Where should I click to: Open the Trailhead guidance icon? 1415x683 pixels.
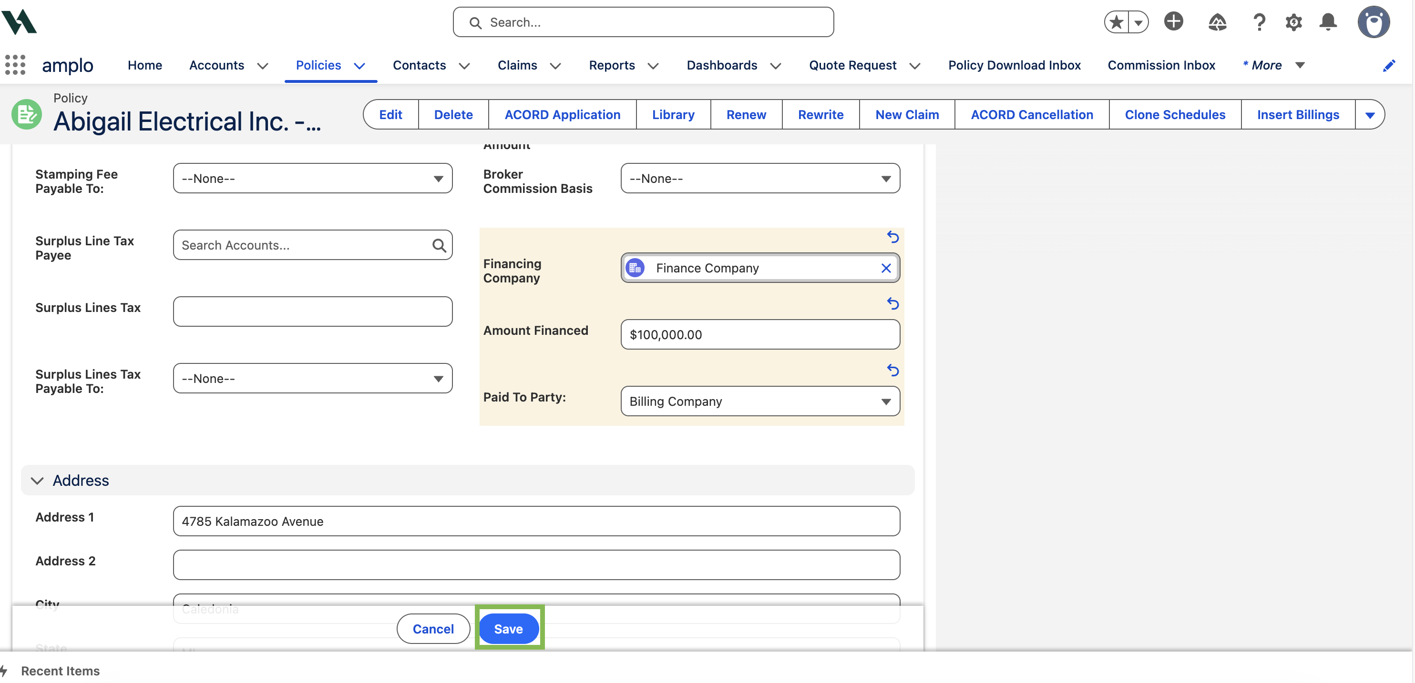[1217, 22]
